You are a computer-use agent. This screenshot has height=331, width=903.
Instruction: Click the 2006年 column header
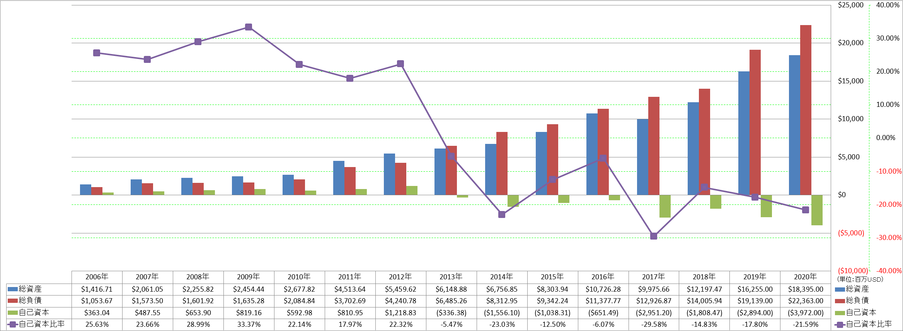(97, 277)
